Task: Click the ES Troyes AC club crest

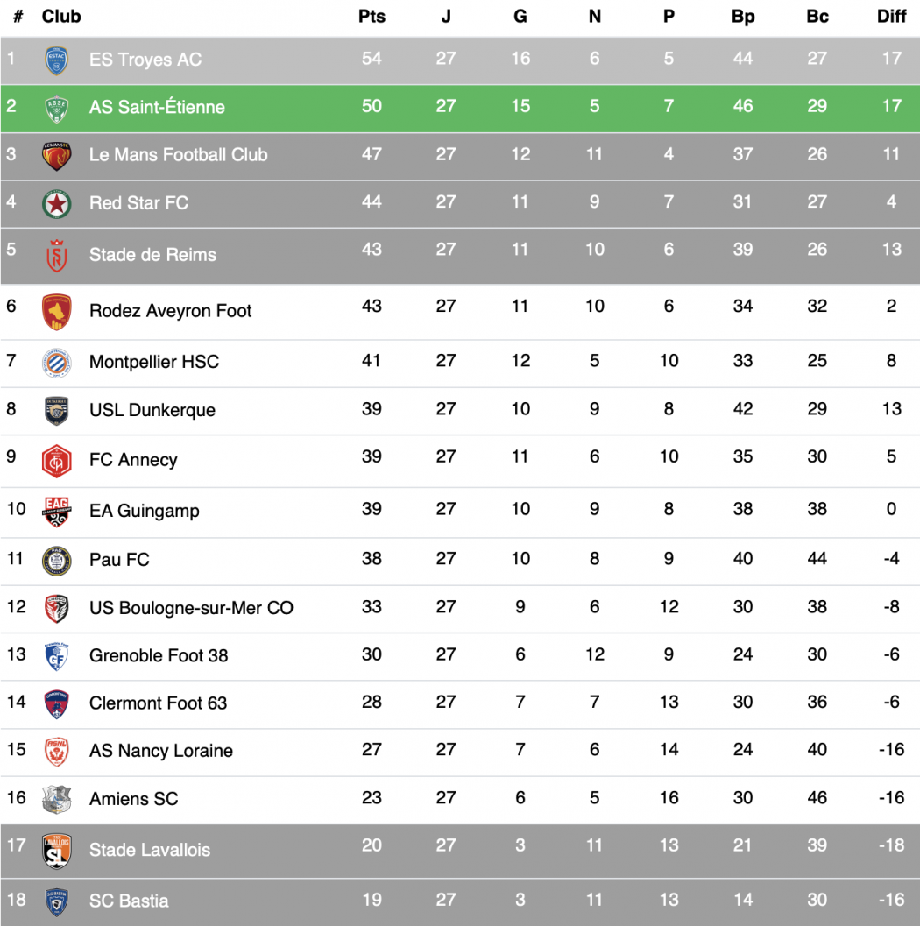Action: [x=57, y=60]
